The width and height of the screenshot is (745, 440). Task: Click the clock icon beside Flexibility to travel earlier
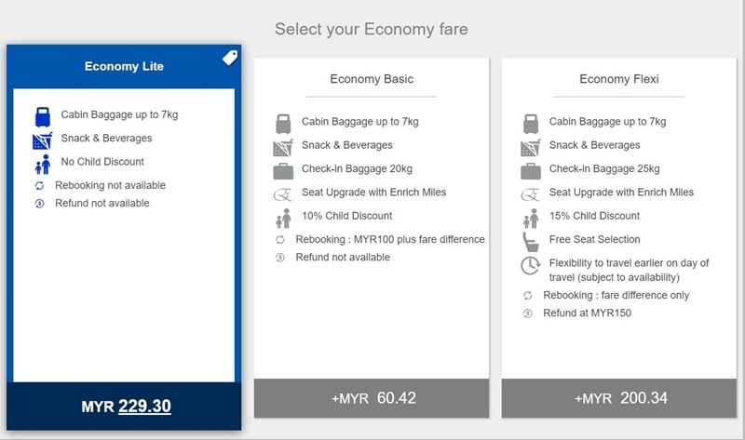coord(530,266)
